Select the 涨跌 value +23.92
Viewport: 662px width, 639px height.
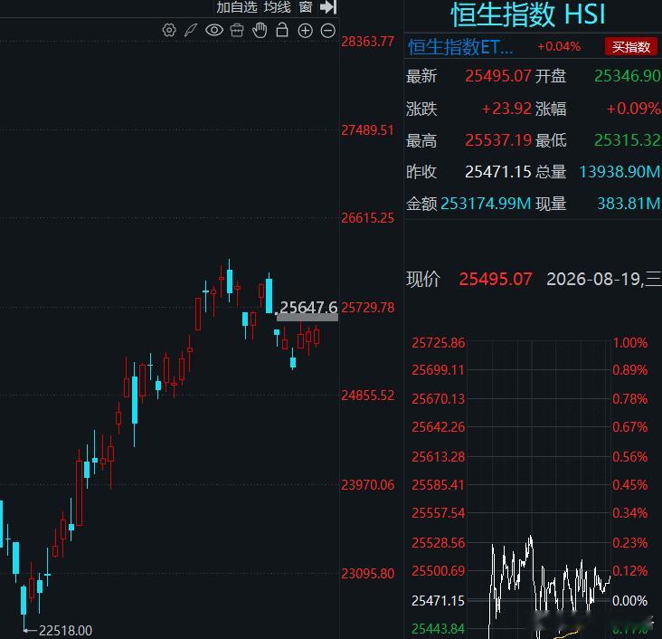(x=506, y=109)
